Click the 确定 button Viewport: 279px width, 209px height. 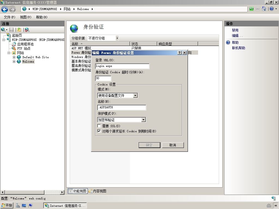[x=150, y=145]
